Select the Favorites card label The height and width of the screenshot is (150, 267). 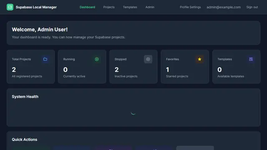[x=172, y=59]
